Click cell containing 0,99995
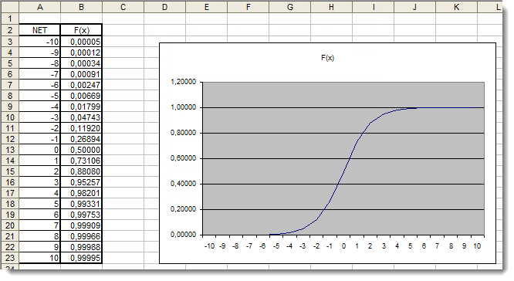 pos(81,258)
